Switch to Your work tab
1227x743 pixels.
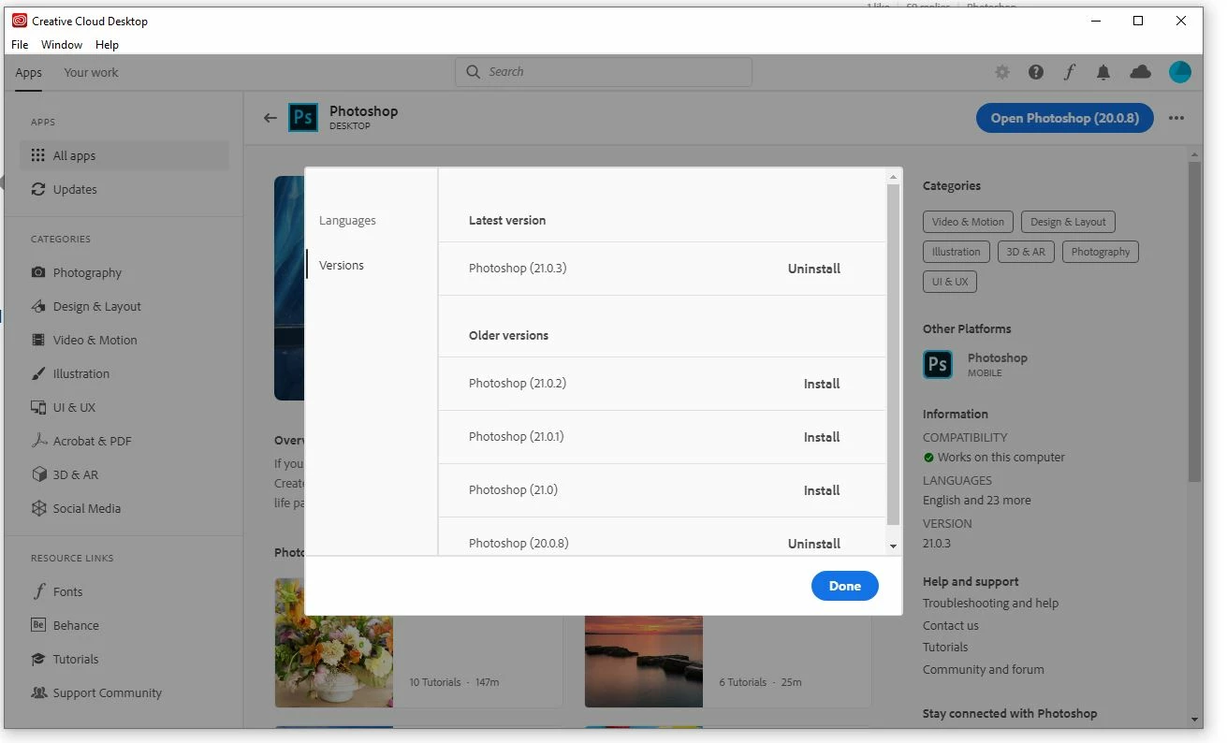tap(91, 73)
